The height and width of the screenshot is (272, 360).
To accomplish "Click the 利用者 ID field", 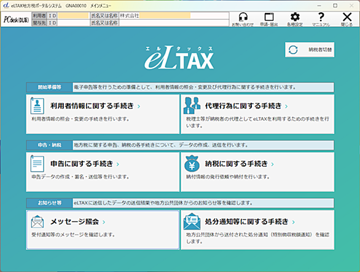I will [73, 15].
